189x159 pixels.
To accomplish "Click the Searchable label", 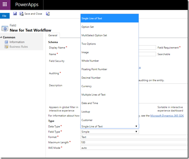I will click(x=164, y=54).
